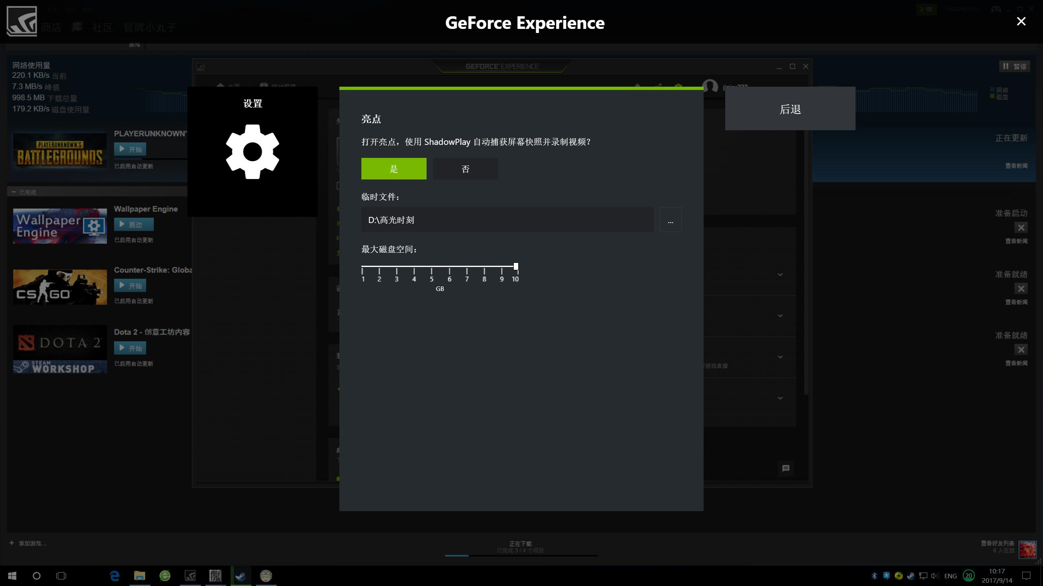Open Task View on taskbar

pyautogui.click(x=61, y=576)
